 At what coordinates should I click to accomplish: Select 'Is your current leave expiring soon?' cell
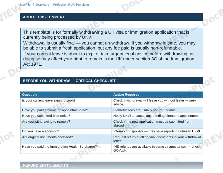click(x=66, y=102)
